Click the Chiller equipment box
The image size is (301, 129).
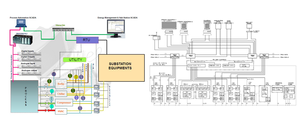(62, 94)
